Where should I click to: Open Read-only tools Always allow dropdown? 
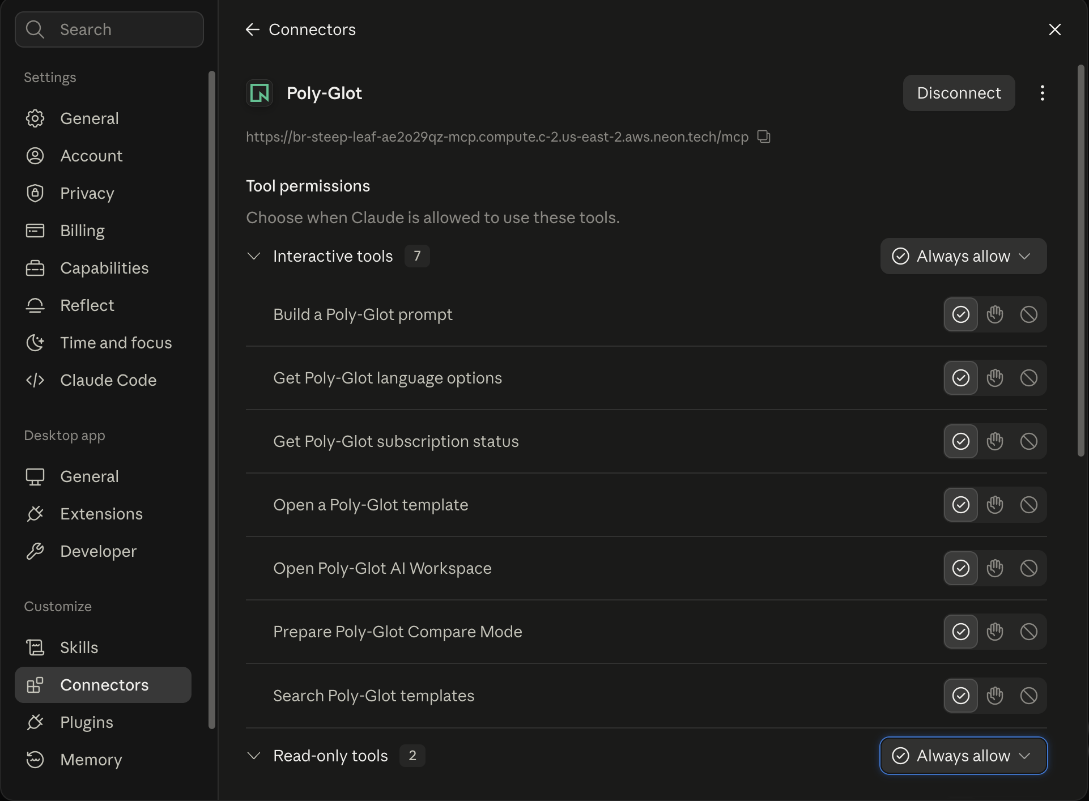tap(963, 756)
